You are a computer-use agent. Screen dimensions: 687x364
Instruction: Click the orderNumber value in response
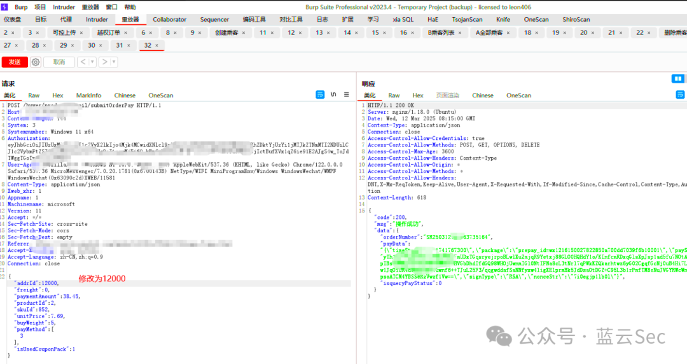click(457, 237)
